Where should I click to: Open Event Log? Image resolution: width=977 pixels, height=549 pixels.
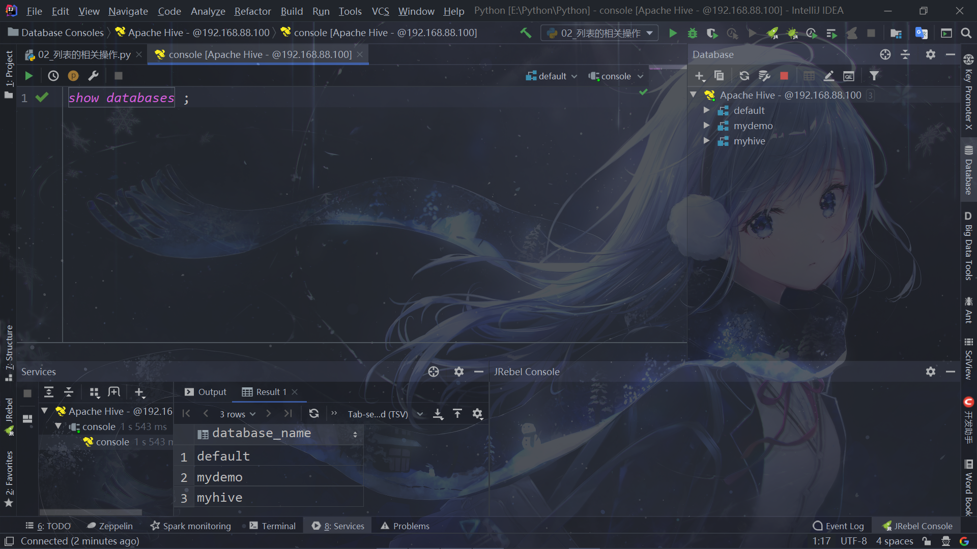pyautogui.click(x=839, y=526)
